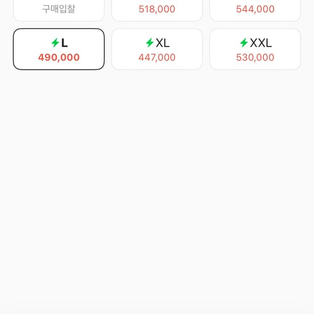The image size is (314, 314).
Task: Choose the XL size option card
Action: point(157,50)
